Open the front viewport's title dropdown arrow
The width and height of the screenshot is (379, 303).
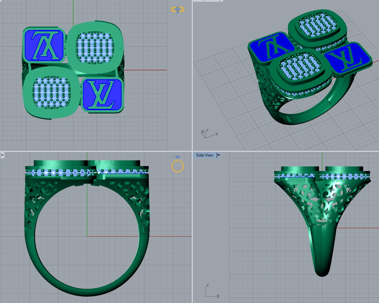[x=2, y=155]
